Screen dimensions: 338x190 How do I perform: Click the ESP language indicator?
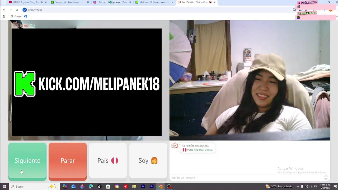tap(316, 187)
